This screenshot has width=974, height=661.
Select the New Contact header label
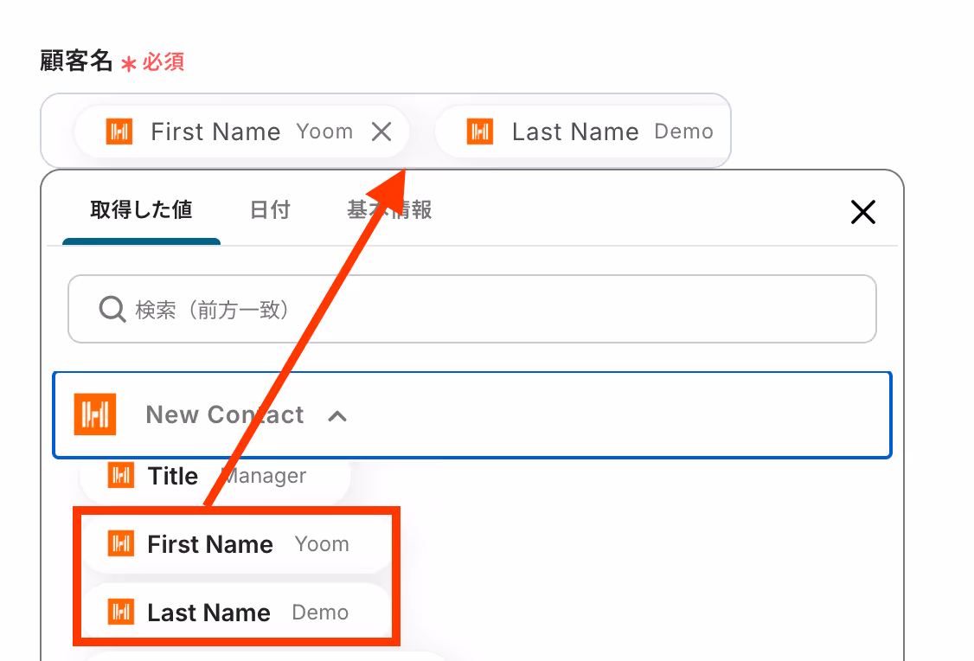225,414
